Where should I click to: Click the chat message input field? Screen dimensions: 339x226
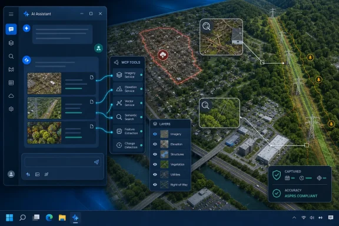tap(63, 162)
